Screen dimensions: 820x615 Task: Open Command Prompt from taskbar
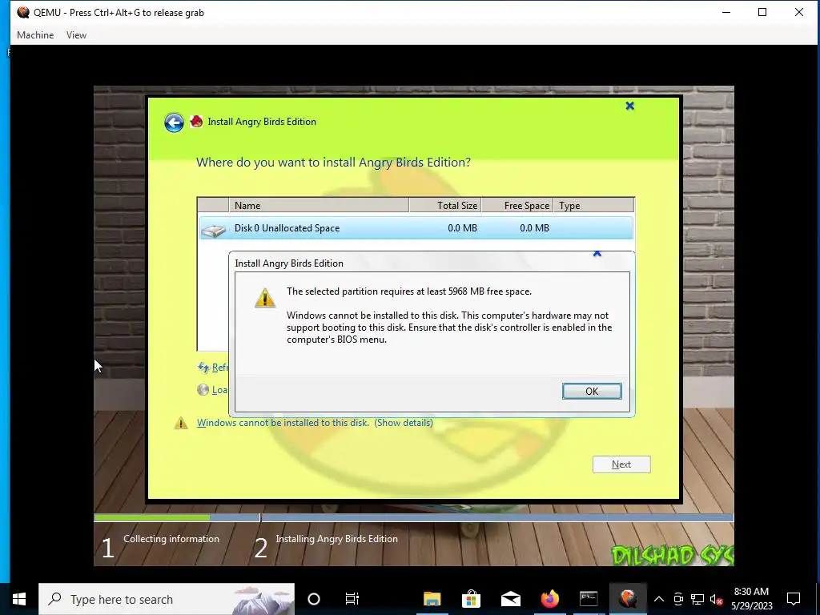[589, 599]
